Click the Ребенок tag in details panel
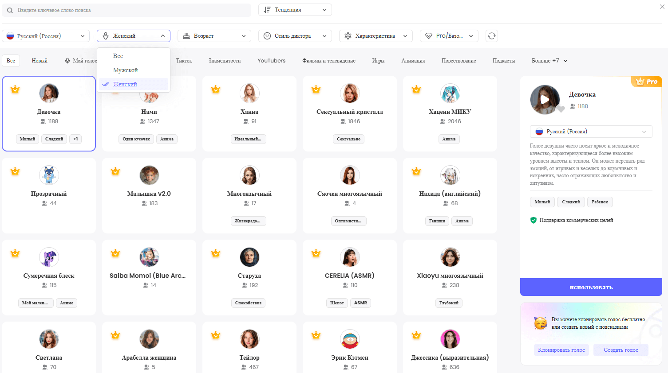This screenshot has height=373, width=668. point(600,202)
